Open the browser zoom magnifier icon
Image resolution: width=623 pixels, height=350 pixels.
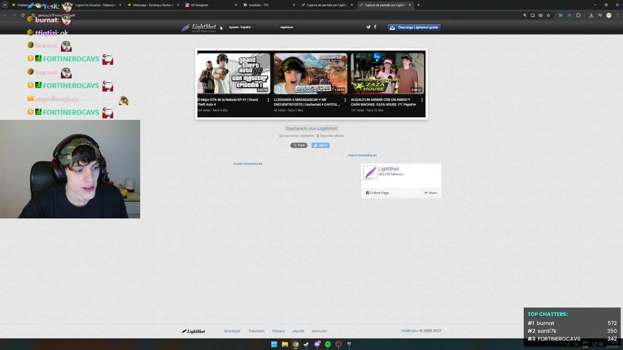pyautogui.click(x=525, y=15)
